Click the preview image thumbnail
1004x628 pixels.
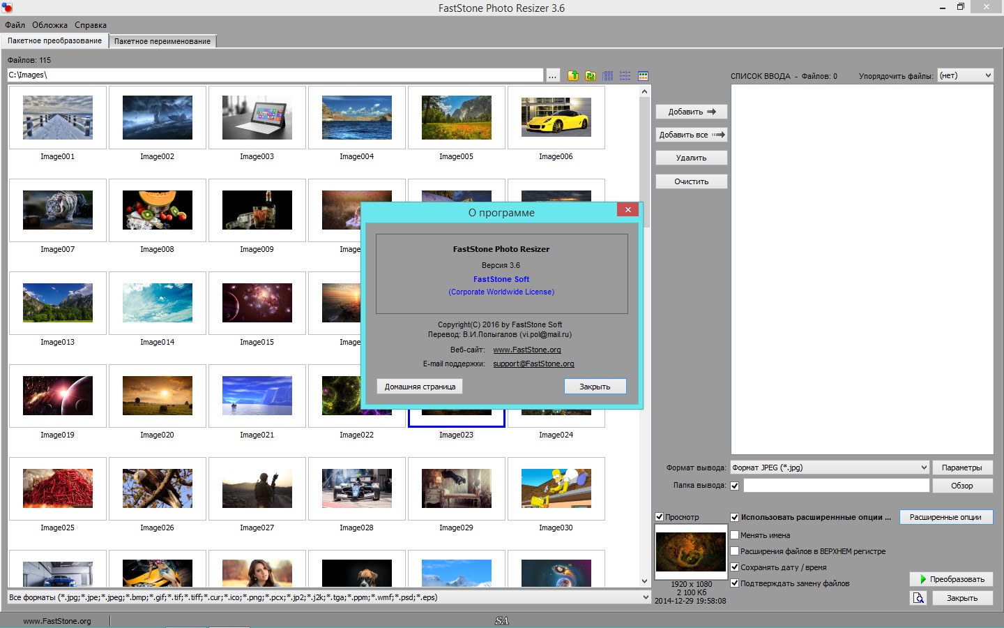(691, 552)
